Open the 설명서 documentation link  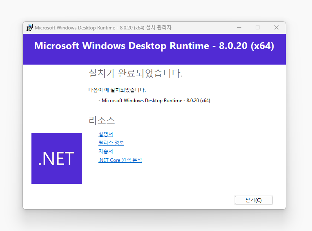click(x=106, y=134)
